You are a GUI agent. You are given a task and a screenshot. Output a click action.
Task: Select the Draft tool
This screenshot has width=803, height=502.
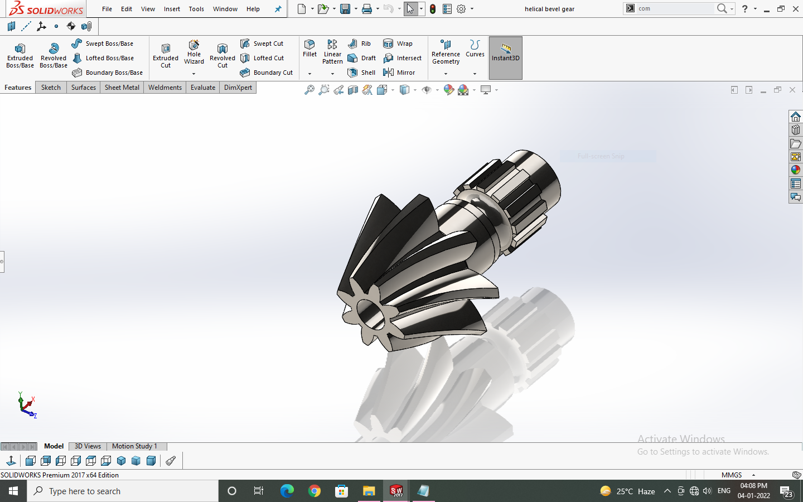coord(361,58)
